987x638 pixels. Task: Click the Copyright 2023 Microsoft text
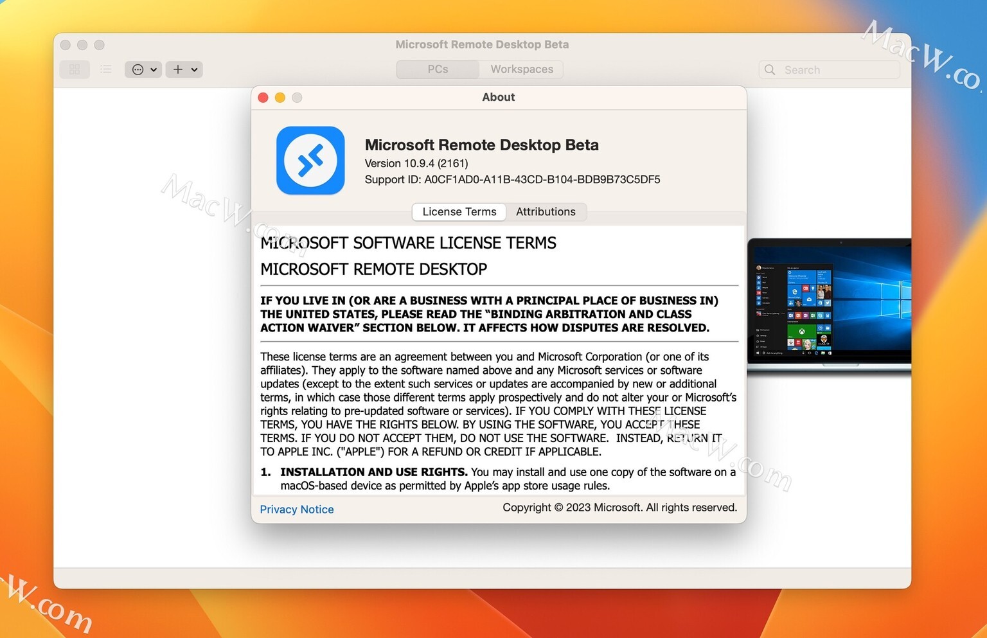pos(619,508)
